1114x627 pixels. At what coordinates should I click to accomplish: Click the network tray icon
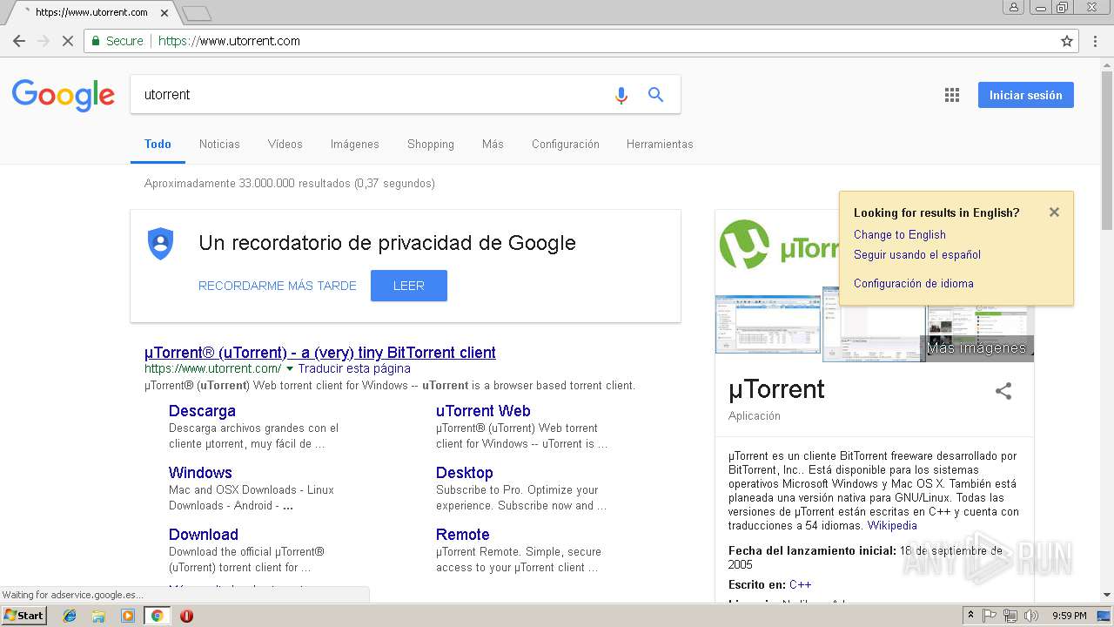tap(1010, 616)
